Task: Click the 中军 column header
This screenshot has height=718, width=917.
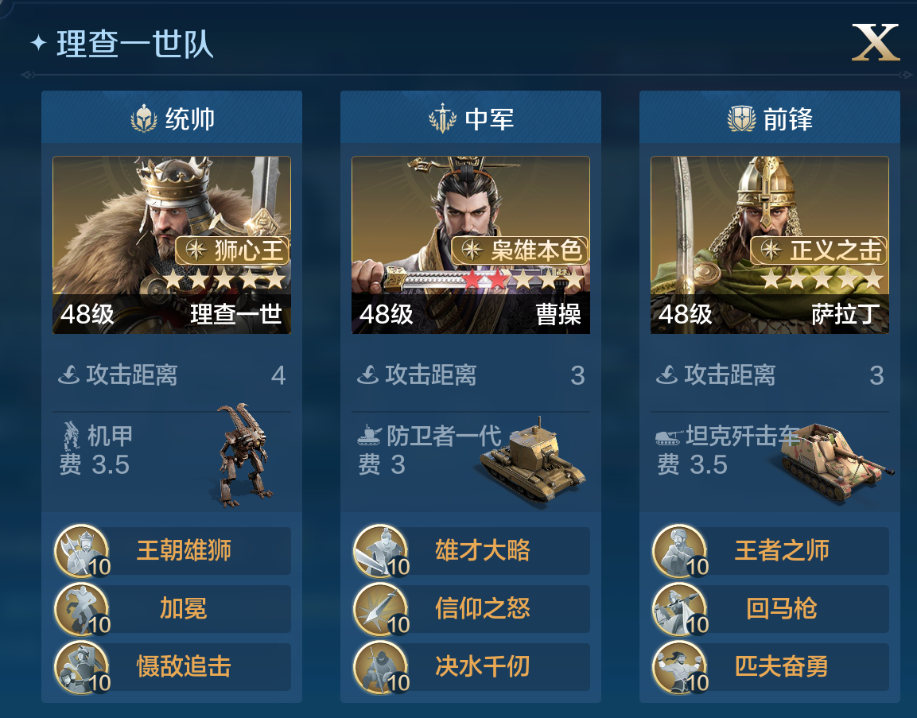Action: point(471,118)
